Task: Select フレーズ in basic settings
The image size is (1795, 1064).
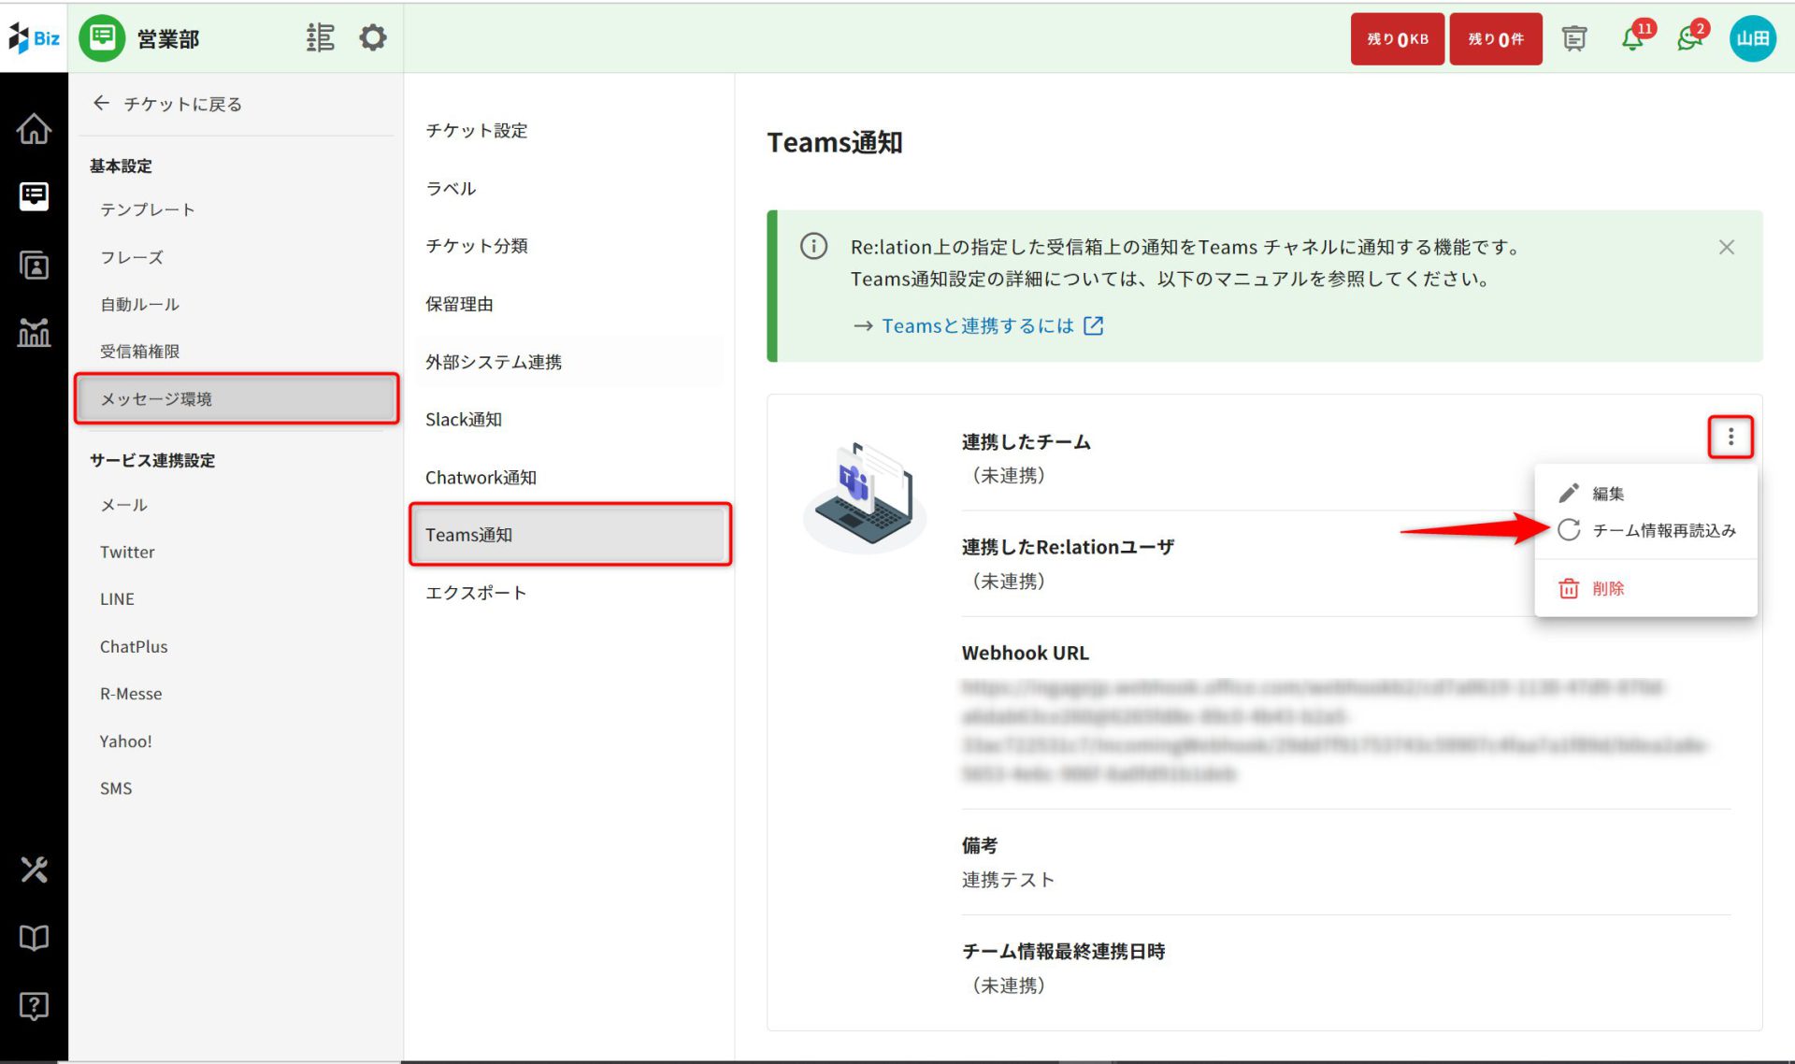Action: pyautogui.click(x=132, y=257)
